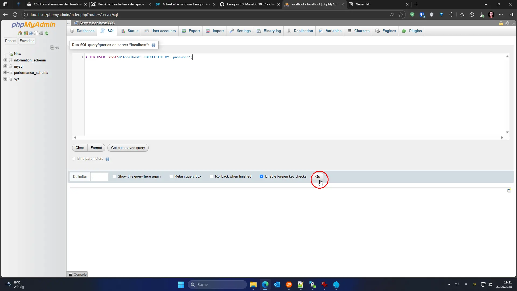
Task: Check the Retain query box option
Action: tap(171, 176)
